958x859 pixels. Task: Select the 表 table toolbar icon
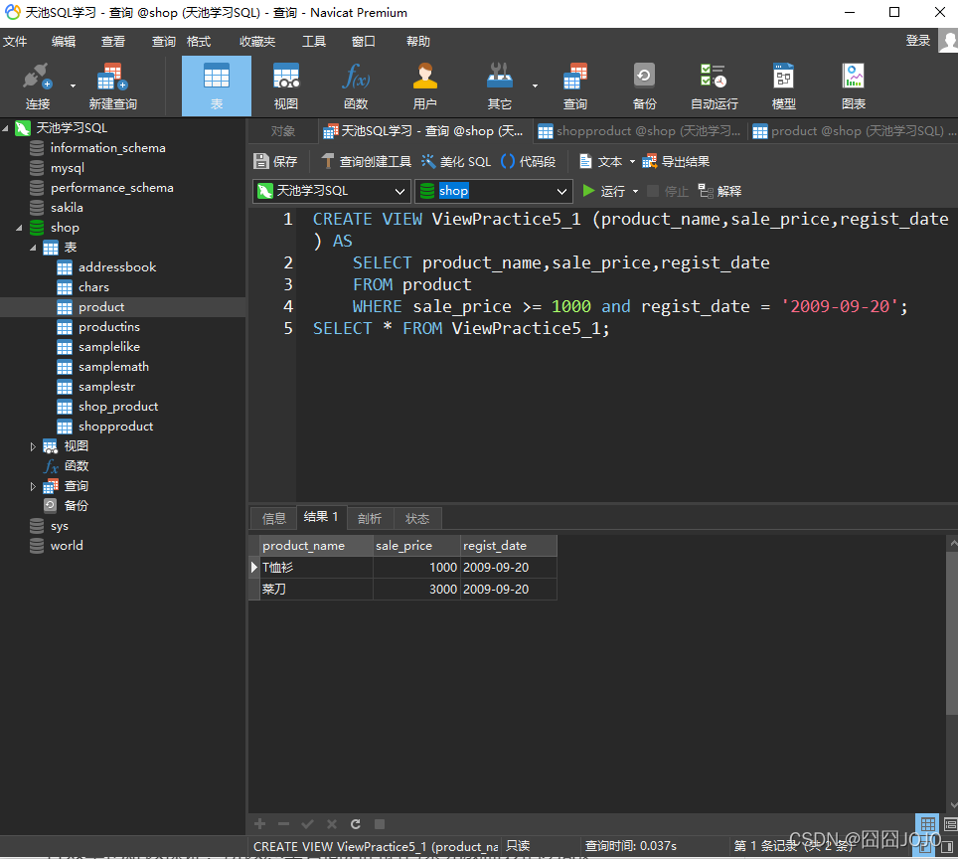click(x=217, y=86)
